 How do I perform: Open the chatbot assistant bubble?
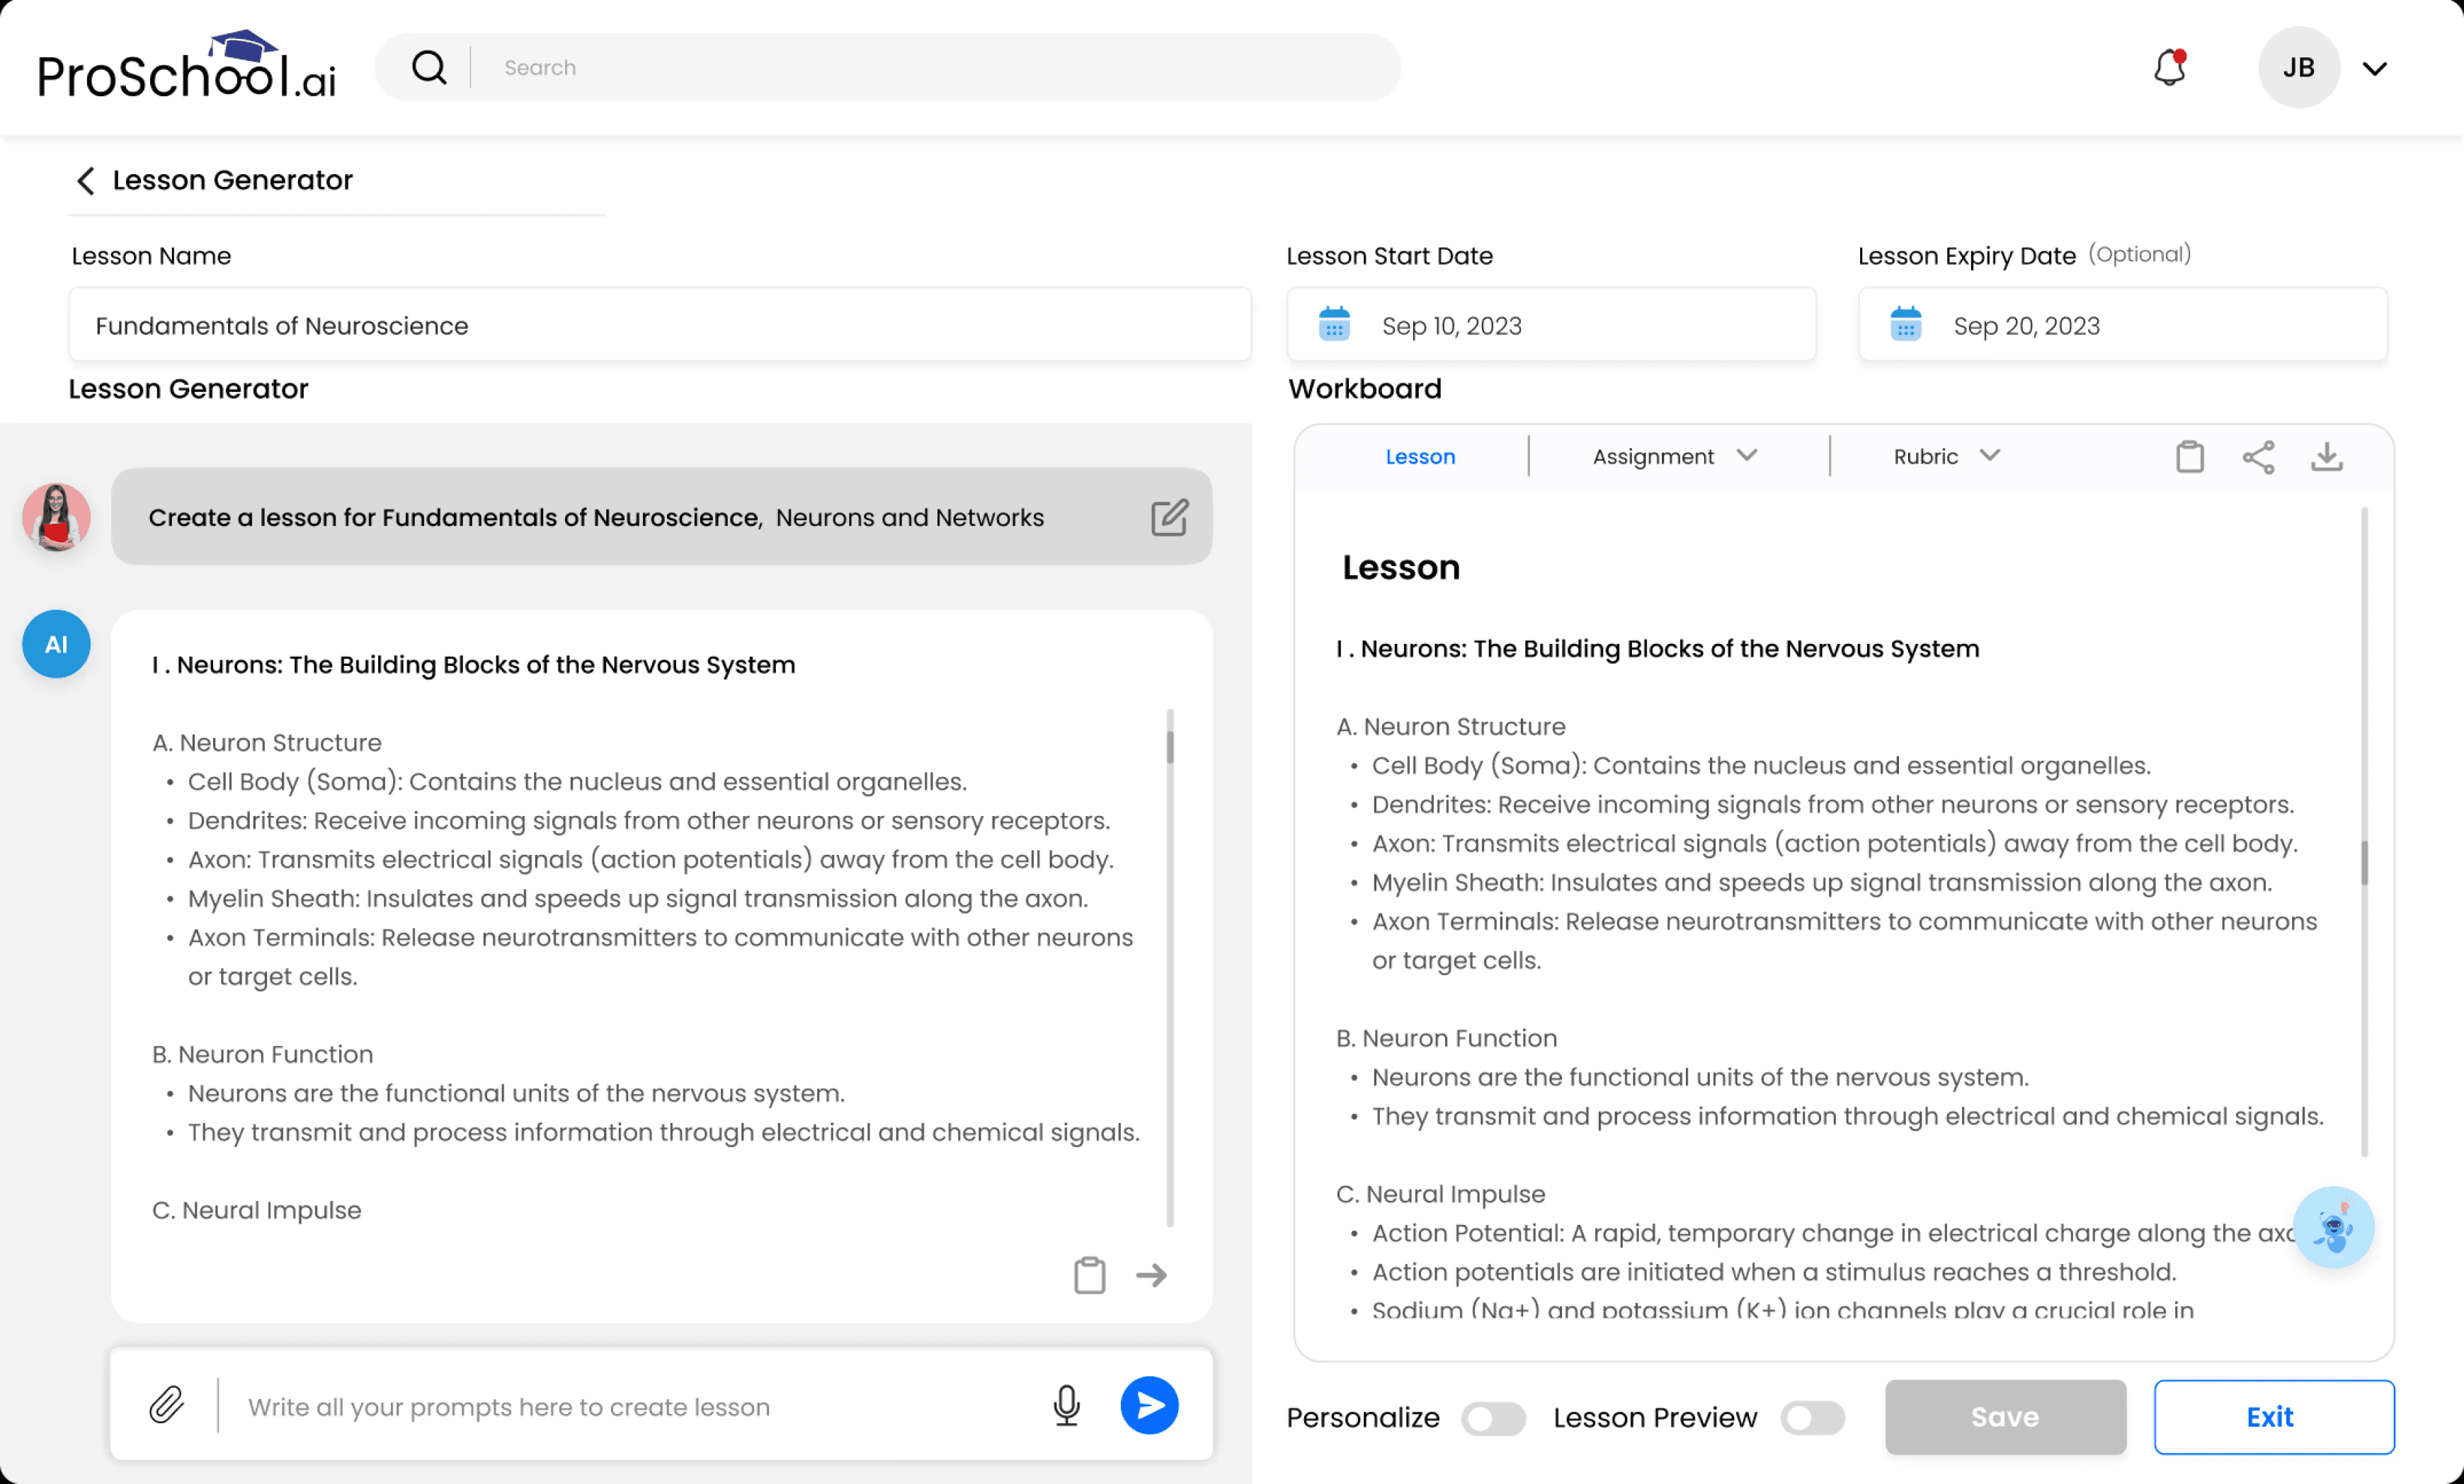tap(2333, 1226)
